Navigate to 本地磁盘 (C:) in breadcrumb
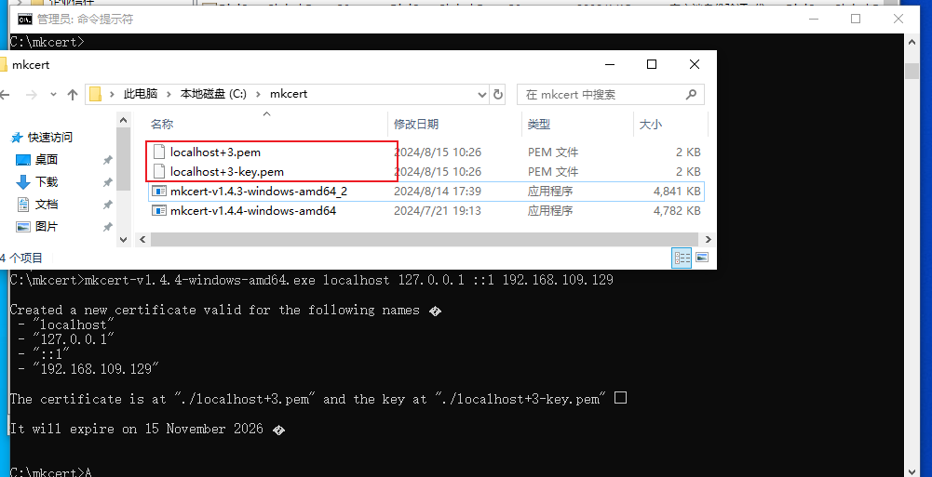Viewport: 932px width, 477px height. [213, 94]
